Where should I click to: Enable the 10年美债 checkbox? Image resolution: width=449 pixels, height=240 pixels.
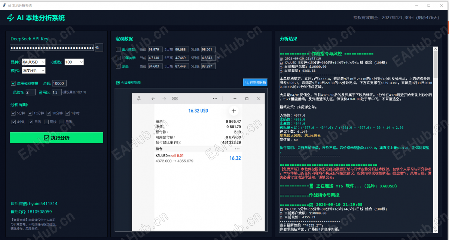click(118, 58)
